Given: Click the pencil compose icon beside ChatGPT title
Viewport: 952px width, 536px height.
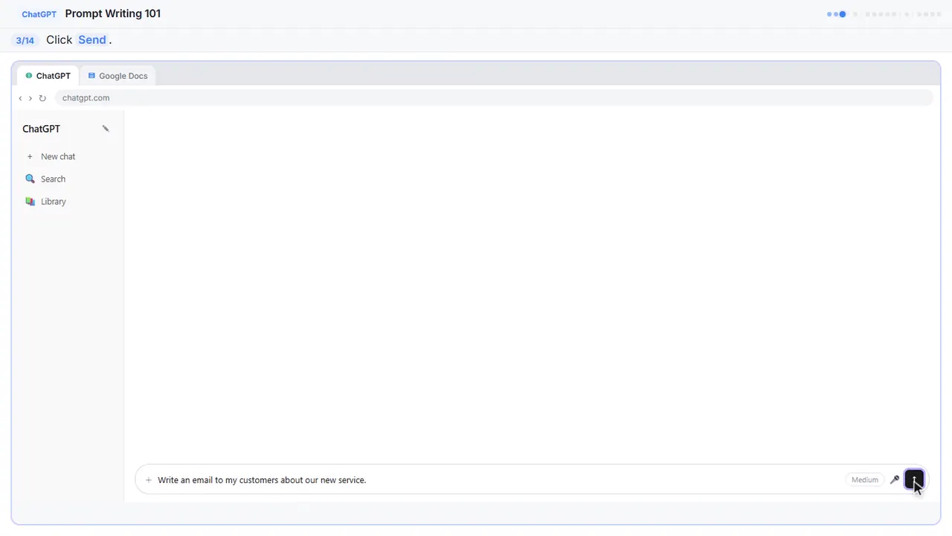Looking at the screenshot, I should click(x=106, y=129).
